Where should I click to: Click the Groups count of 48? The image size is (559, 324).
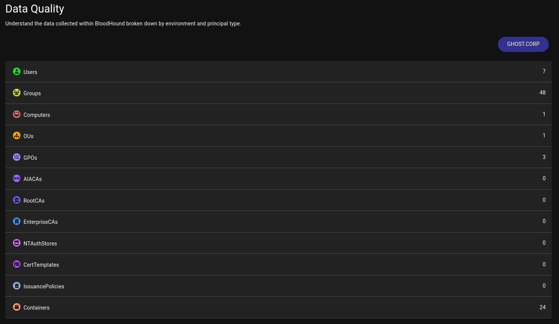coord(542,93)
